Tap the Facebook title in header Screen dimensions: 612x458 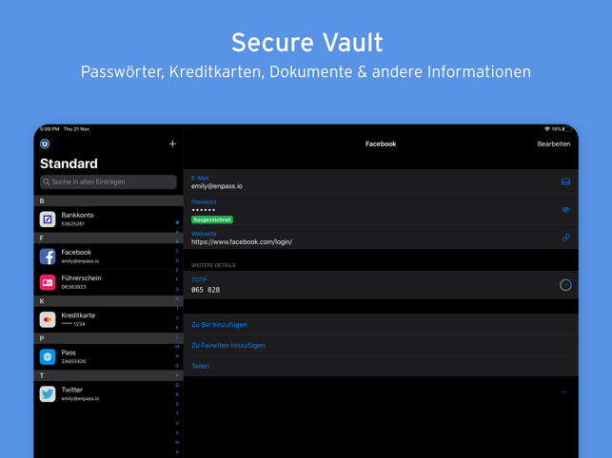click(x=381, y=143)
